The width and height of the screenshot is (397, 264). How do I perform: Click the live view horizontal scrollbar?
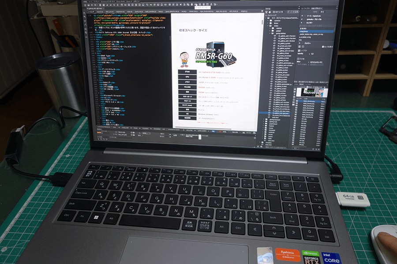coord(203,129)
